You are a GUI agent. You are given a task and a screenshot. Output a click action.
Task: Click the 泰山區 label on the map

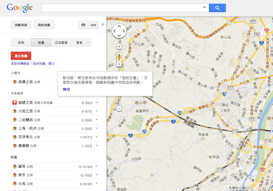[226, 37]
